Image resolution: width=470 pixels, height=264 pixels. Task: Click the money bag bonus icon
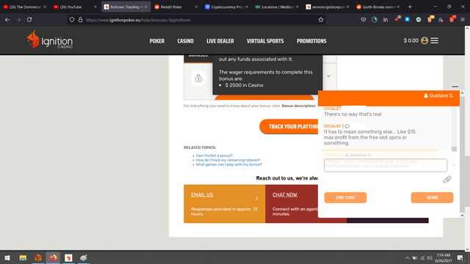pos(198,78)
